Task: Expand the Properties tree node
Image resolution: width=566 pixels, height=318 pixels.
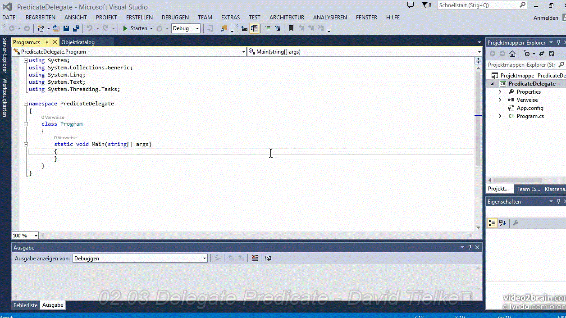Action: [500, 92]
